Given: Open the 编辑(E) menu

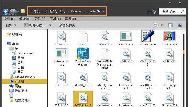Looking at the screenshot, I should click(x=25, y=19).
